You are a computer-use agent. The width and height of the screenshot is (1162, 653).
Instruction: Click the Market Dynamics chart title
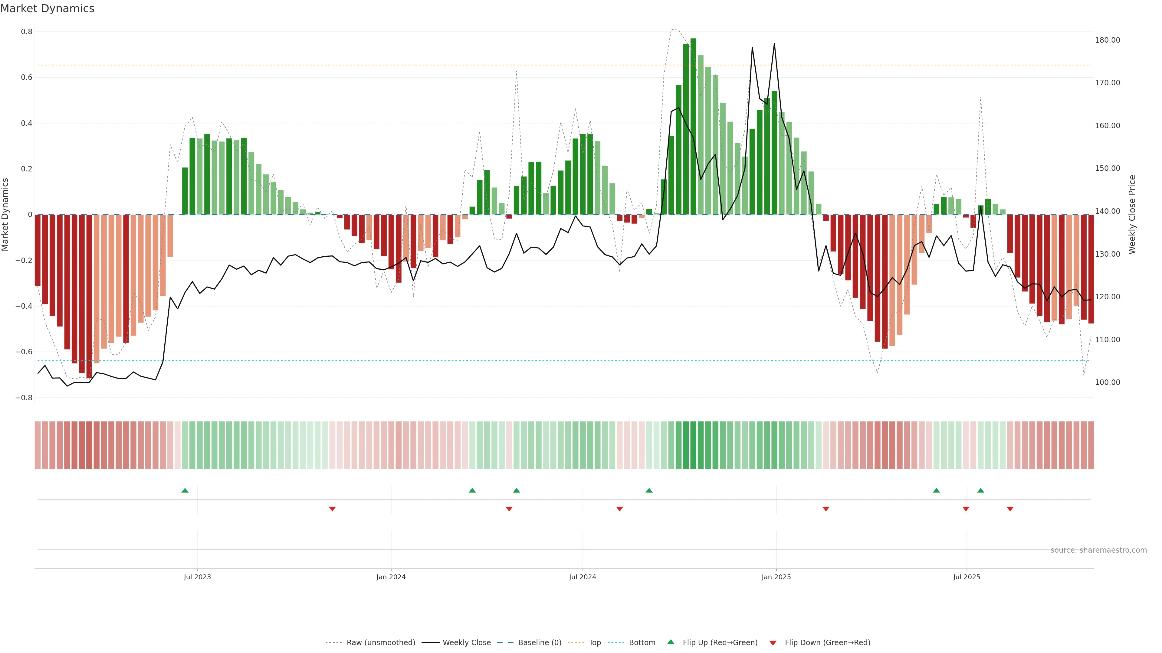48,8
